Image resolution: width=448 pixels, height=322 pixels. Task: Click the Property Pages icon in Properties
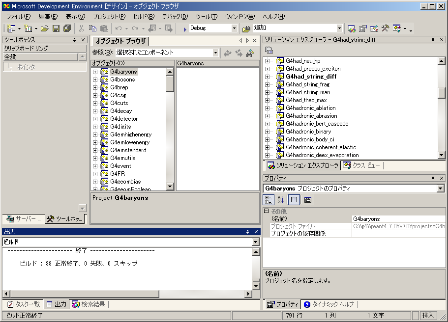tap(308, 200)
